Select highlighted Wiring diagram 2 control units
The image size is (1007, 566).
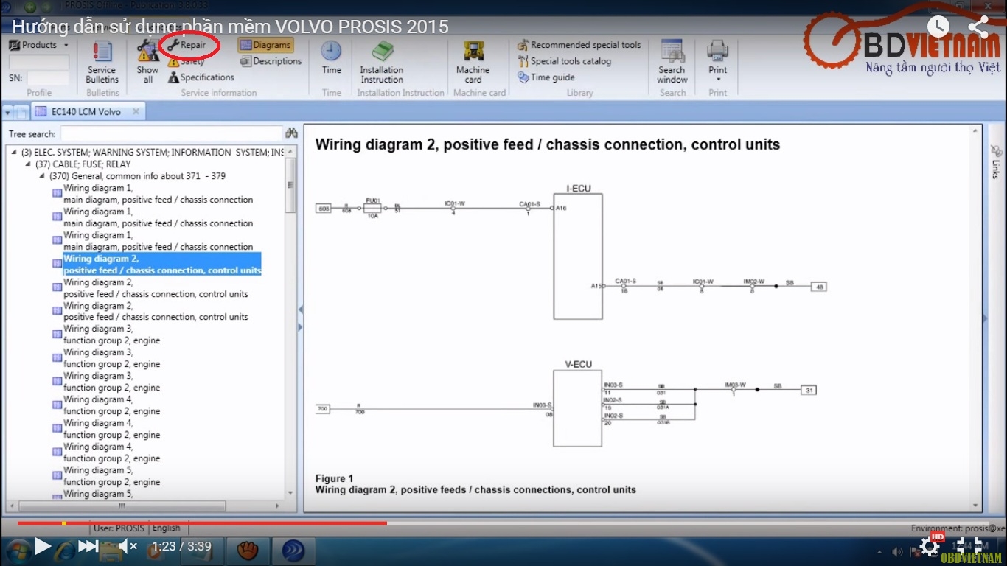[x=162, y=265]
